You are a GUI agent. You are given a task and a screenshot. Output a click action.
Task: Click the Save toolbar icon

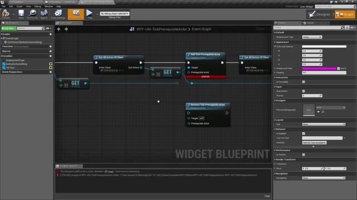(x=21, y=14)
